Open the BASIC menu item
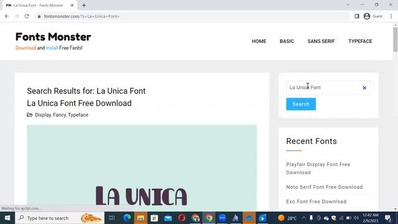This screenshot has width=398, height=224. pyautogui.click(x=287, y=41)
